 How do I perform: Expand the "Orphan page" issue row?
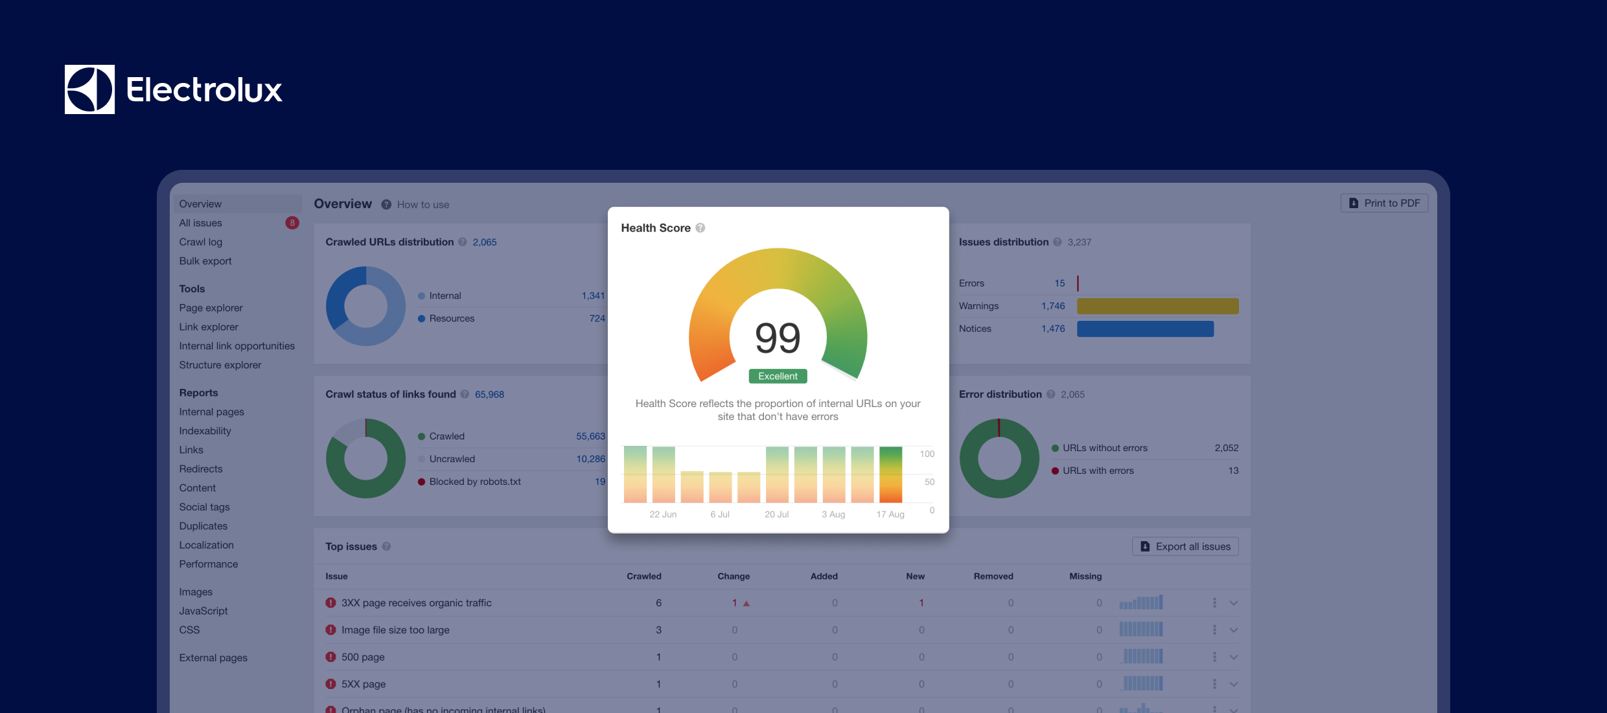(x=1234, y=708)
